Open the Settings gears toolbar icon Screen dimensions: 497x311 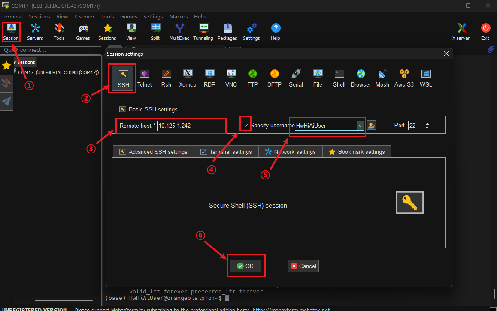click(252, 32)
